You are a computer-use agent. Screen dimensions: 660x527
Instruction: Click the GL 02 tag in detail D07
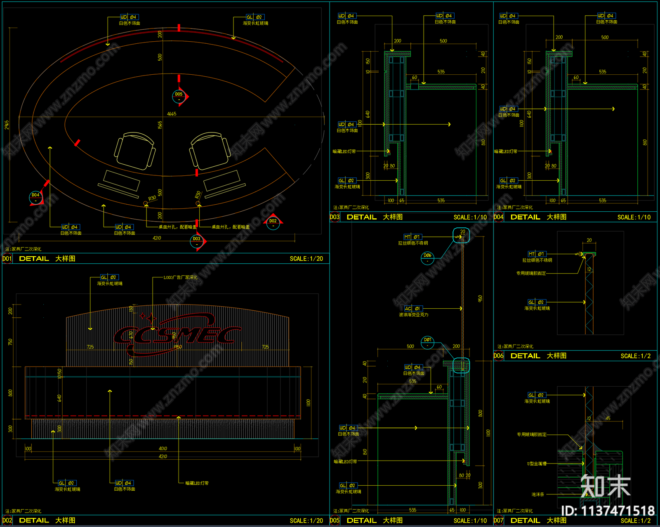pos(537,395)
